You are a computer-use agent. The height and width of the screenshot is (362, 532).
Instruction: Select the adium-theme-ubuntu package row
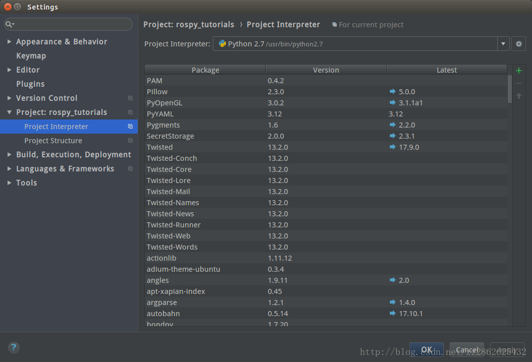coord(326,269)
